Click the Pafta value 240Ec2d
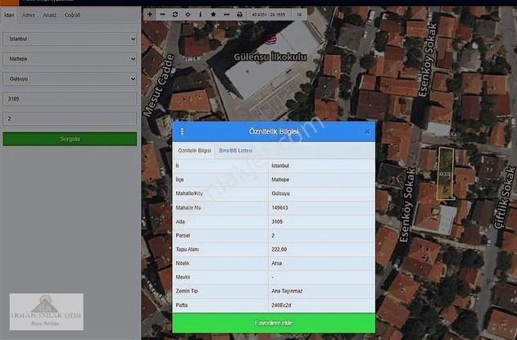This screenshot has height=340, width=517. point(281,306)
